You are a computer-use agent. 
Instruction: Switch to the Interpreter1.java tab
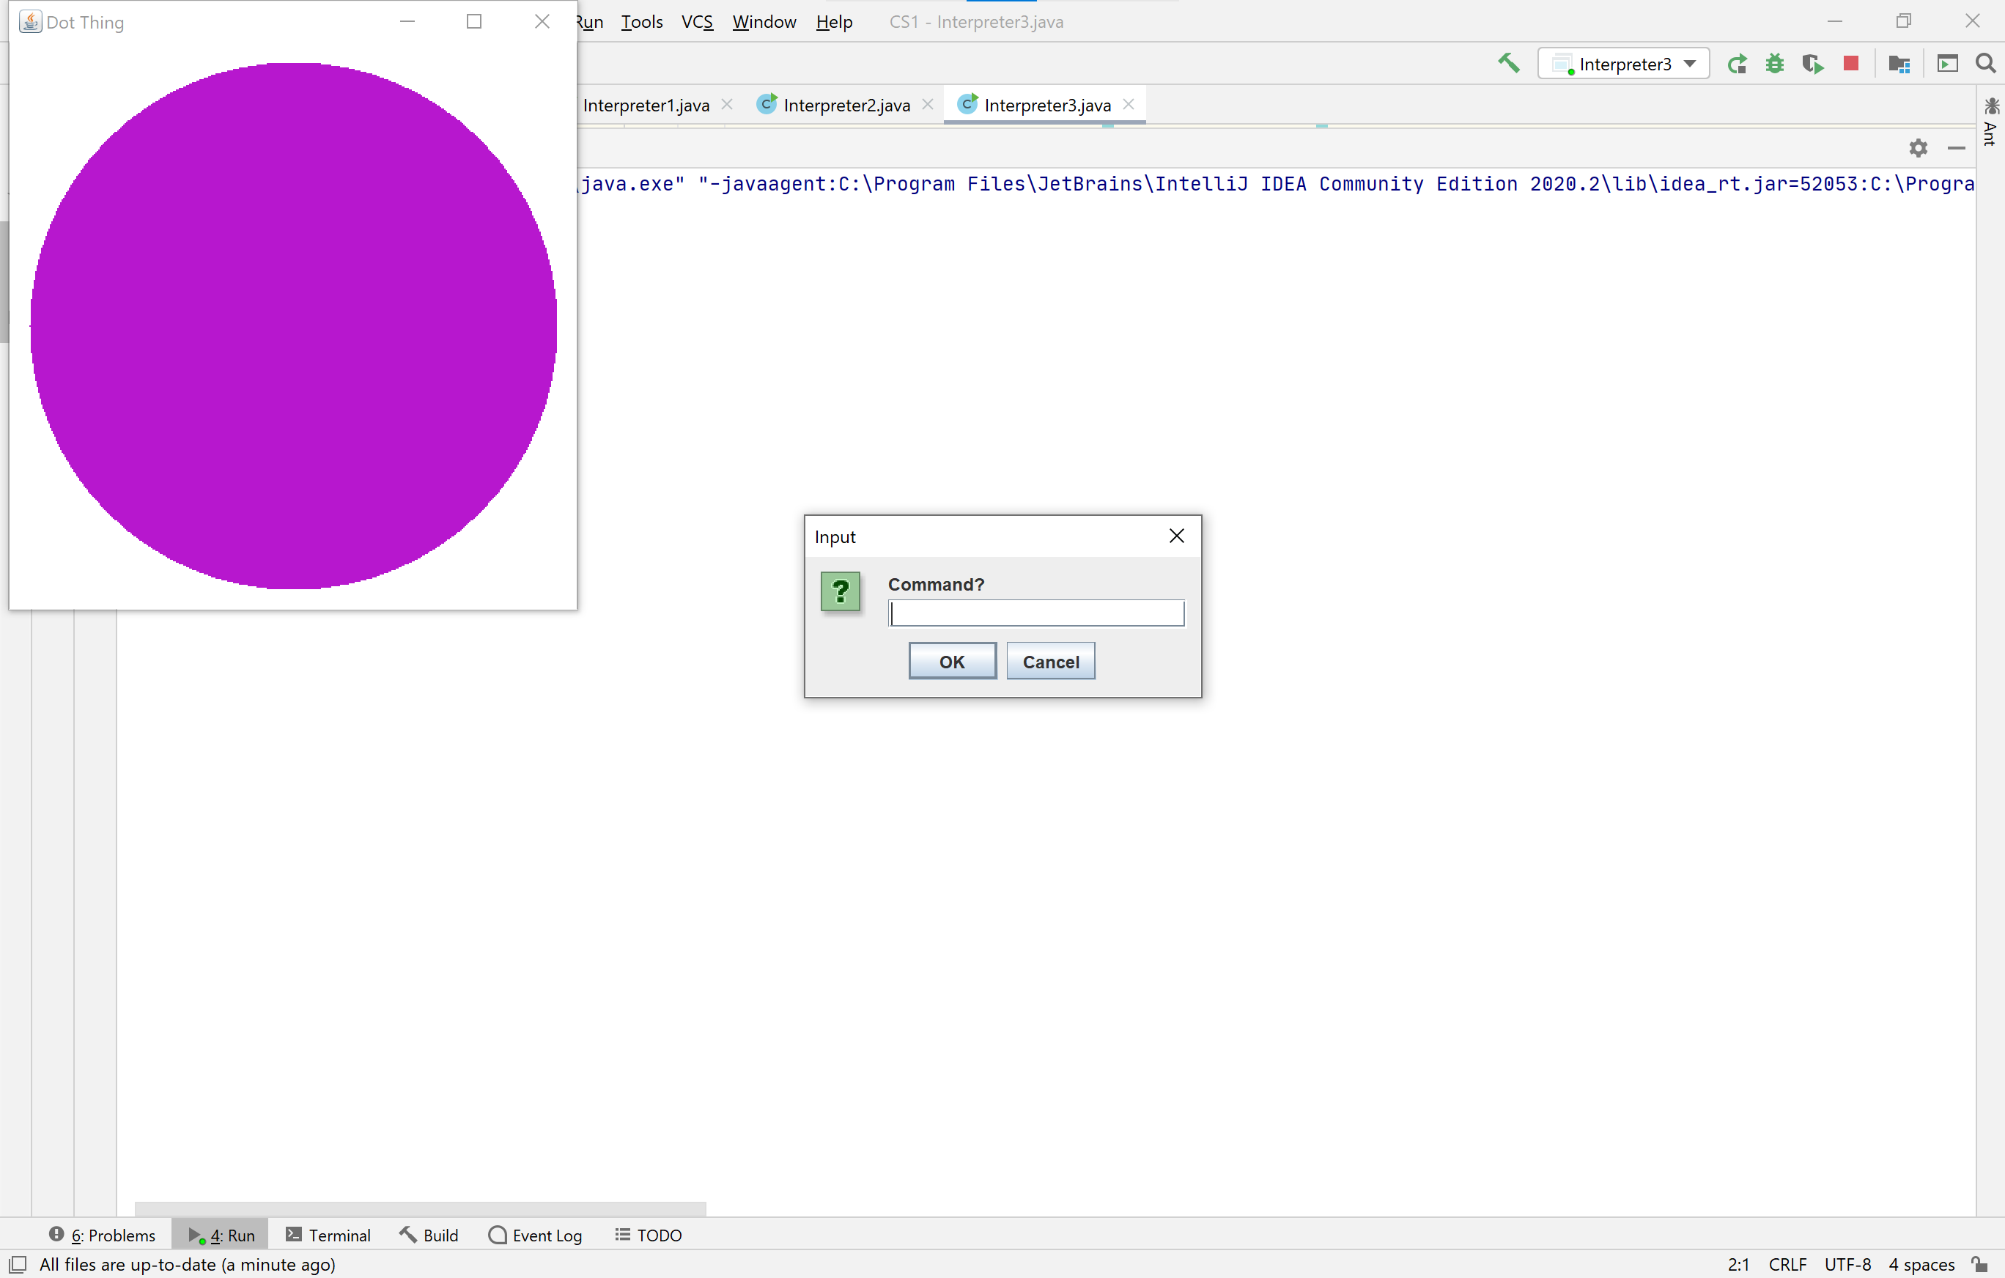click(x=646, y=105)
